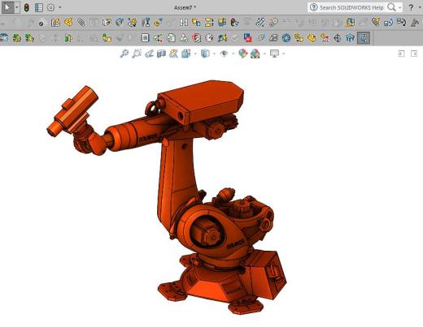423x327 pixels.
Task: Open the Select tool dropdown arrow
Action: point(17,7)
